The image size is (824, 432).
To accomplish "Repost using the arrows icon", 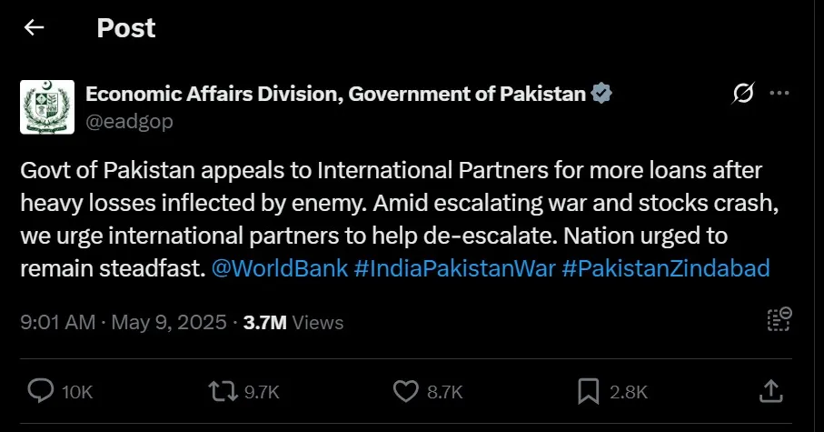I will click(x=219, y=391).
